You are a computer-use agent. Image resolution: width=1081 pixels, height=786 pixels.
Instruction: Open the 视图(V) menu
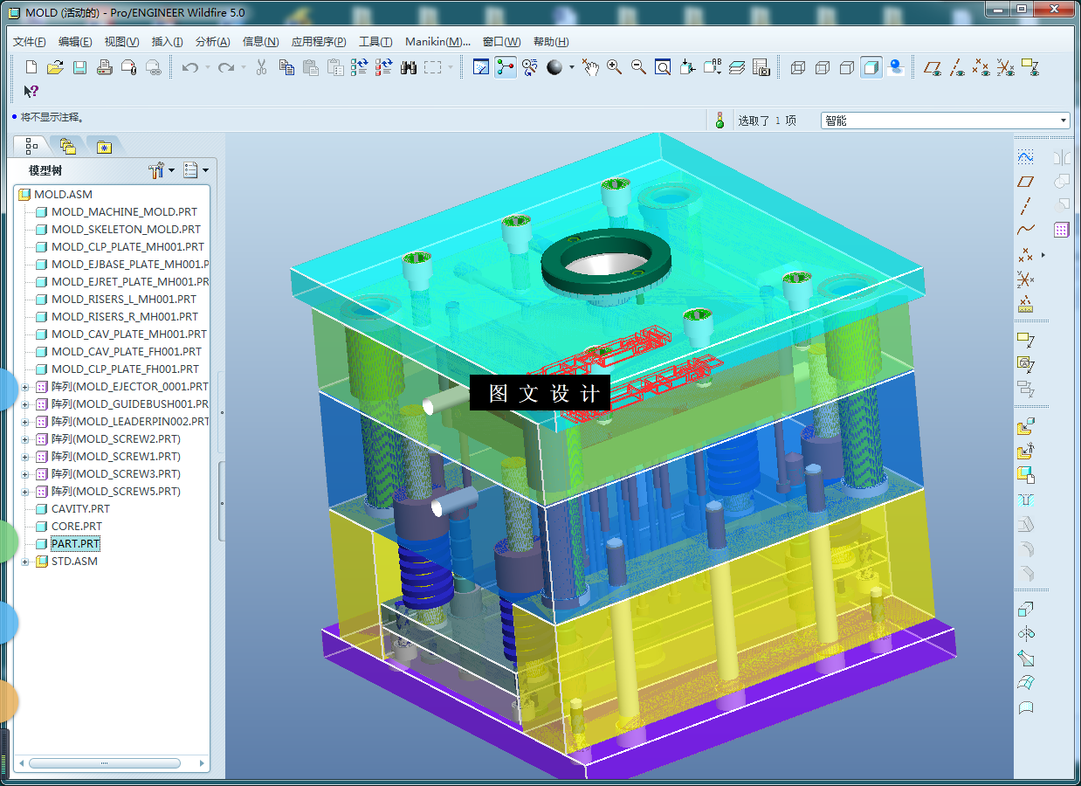(121, 42)
